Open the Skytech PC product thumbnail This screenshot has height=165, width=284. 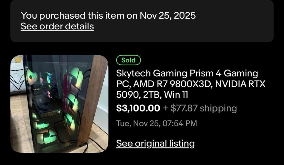click(59, 104)
